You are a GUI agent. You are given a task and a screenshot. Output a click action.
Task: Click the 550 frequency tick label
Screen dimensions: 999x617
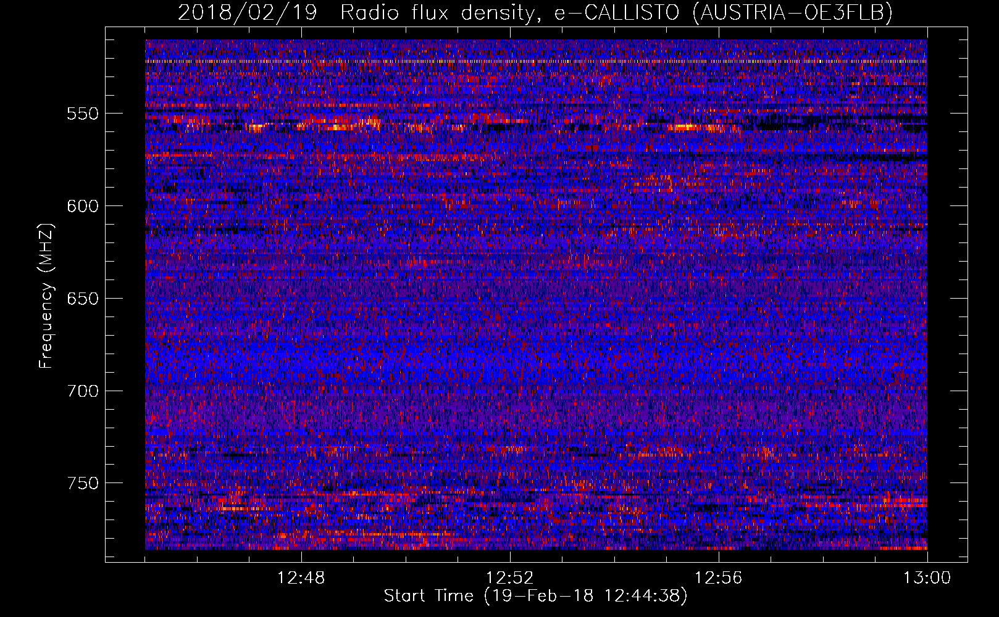83,114
